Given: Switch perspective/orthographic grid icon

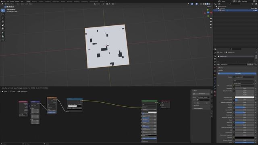Looking at the screenshot, I should [211, 27].
